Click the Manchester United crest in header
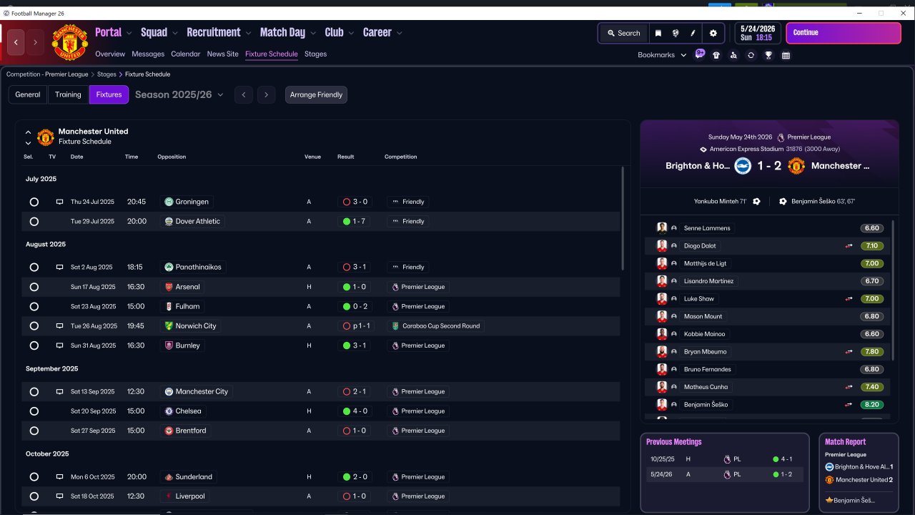Image resolution: width=915 pixels, height=515 pixels. (x=69, y=42)
